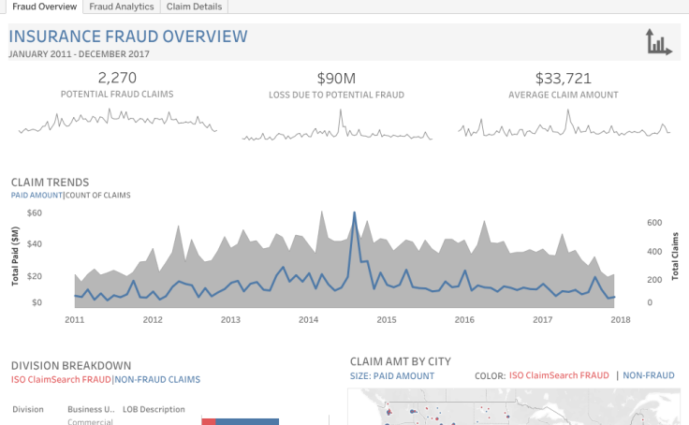689x425 pixels.
Task: Click the 2016 label on the x-axis
Action: point(464,319)
